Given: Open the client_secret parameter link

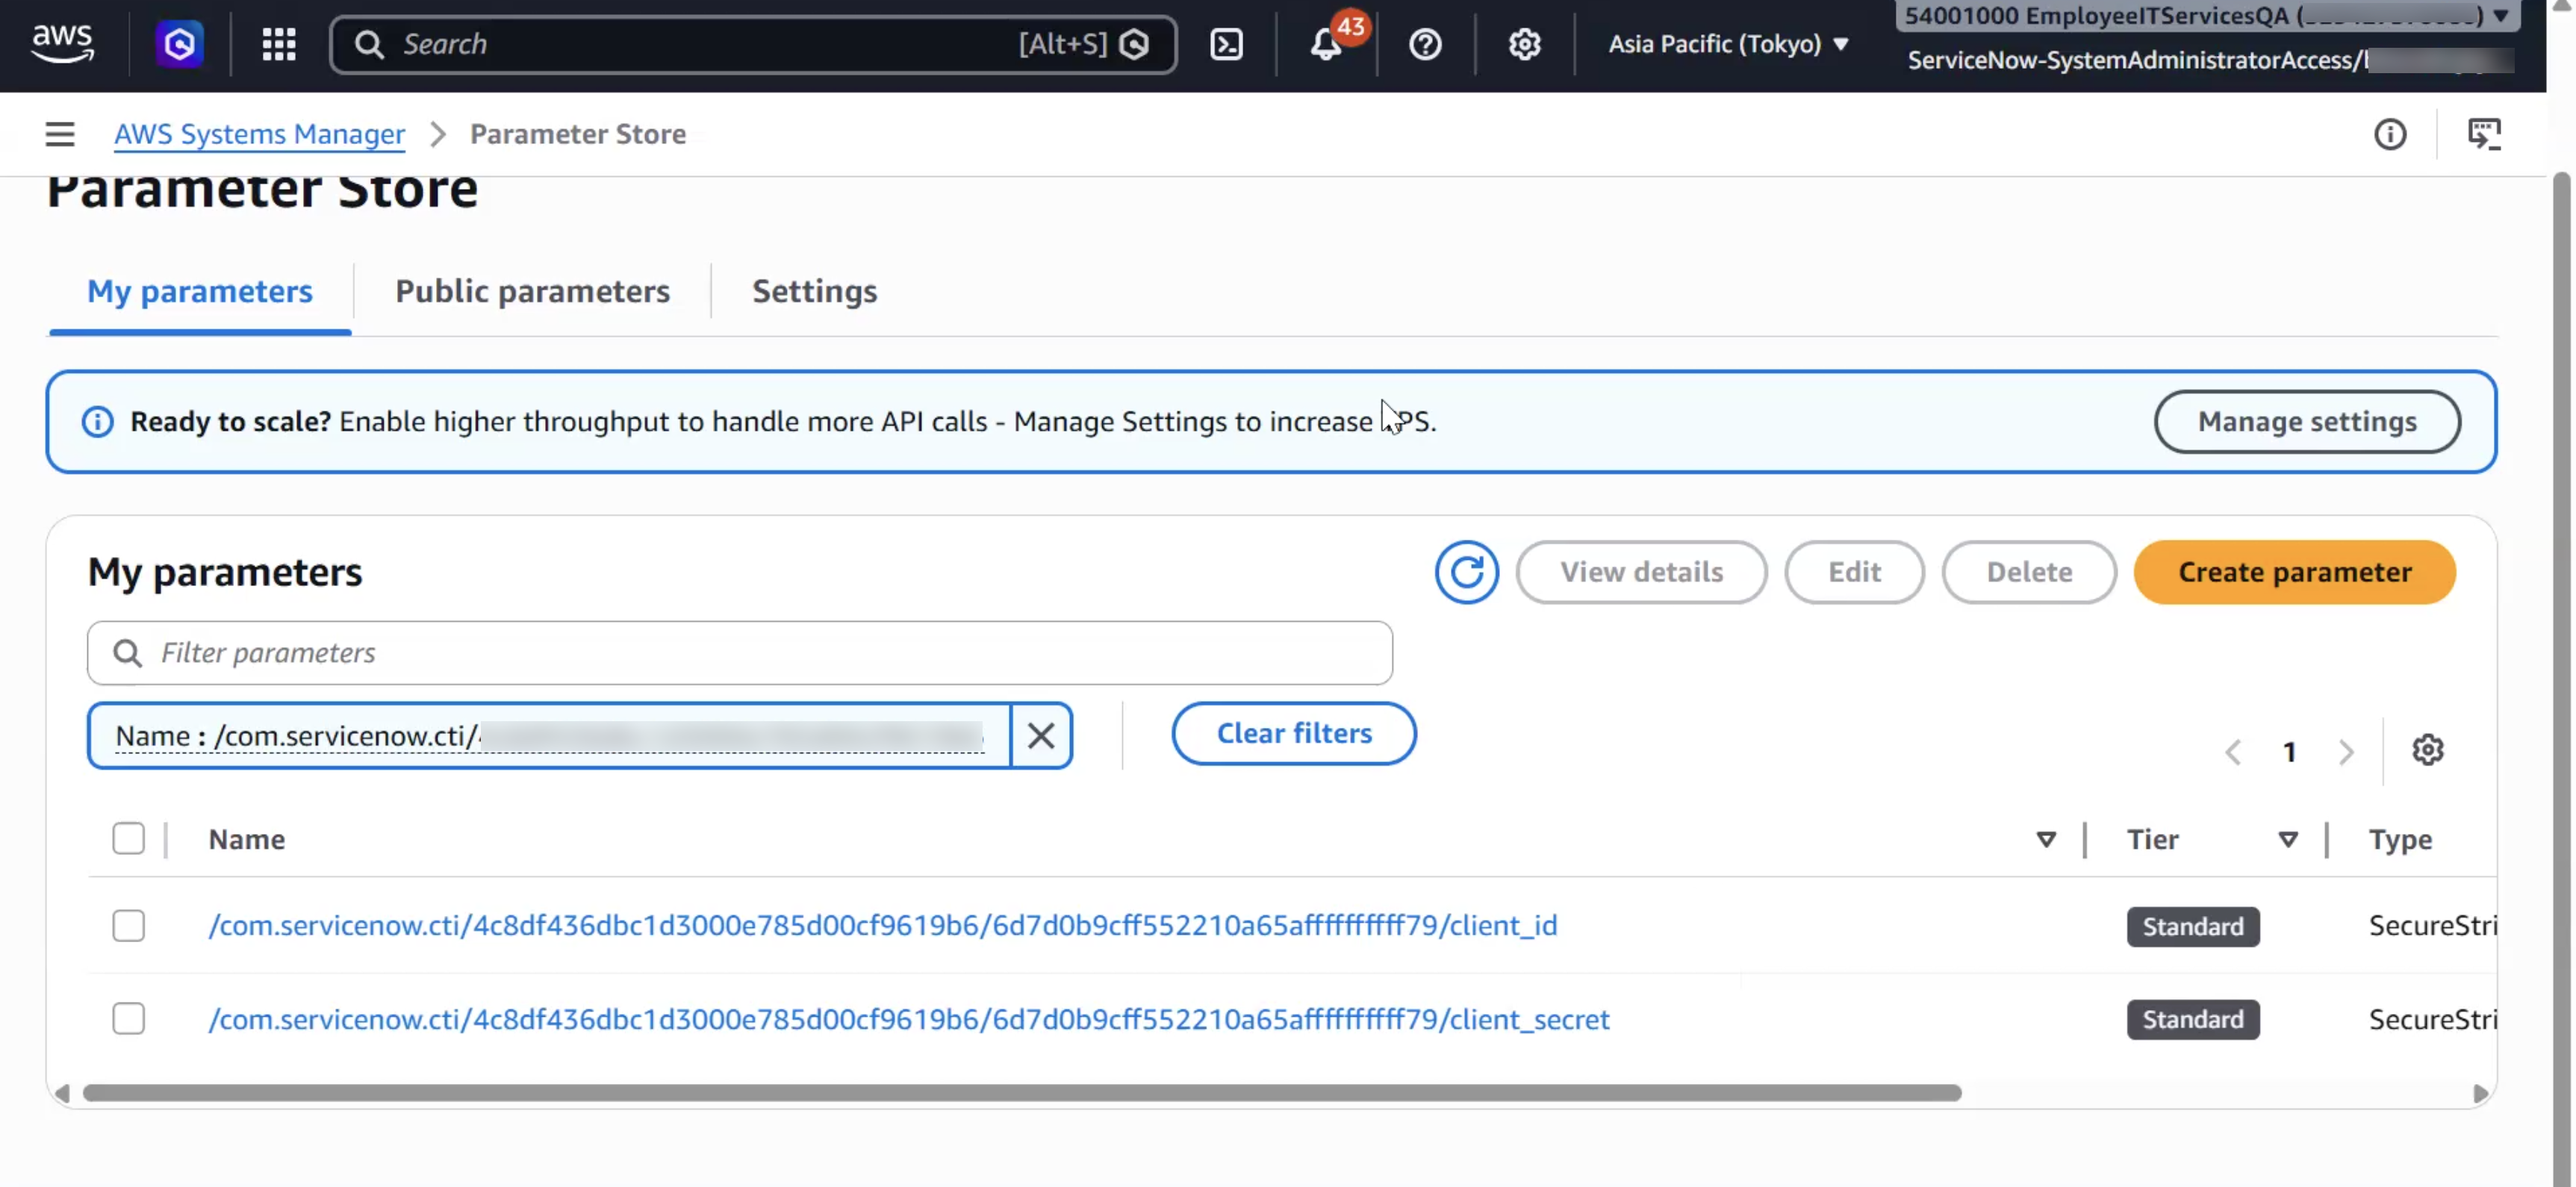Looking at the screenshot, I should coord(909,1019).
